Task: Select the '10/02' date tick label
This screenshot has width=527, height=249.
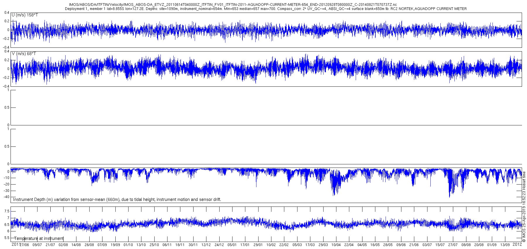Action: point(271,245)
